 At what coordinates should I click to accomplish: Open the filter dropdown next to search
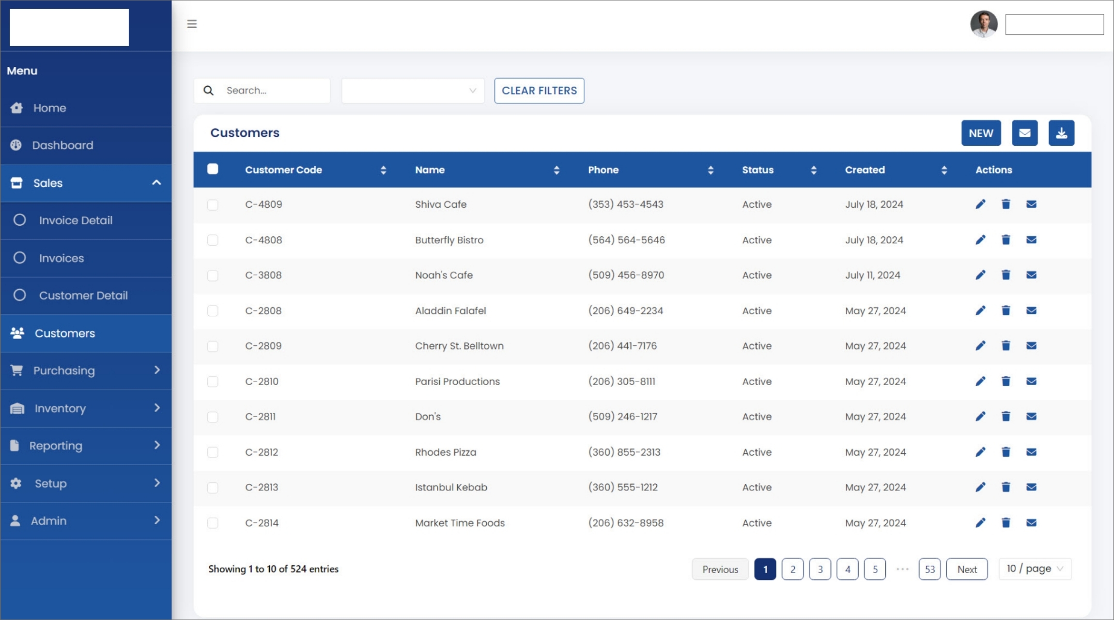pyautogui.click(x=413, y=91)
